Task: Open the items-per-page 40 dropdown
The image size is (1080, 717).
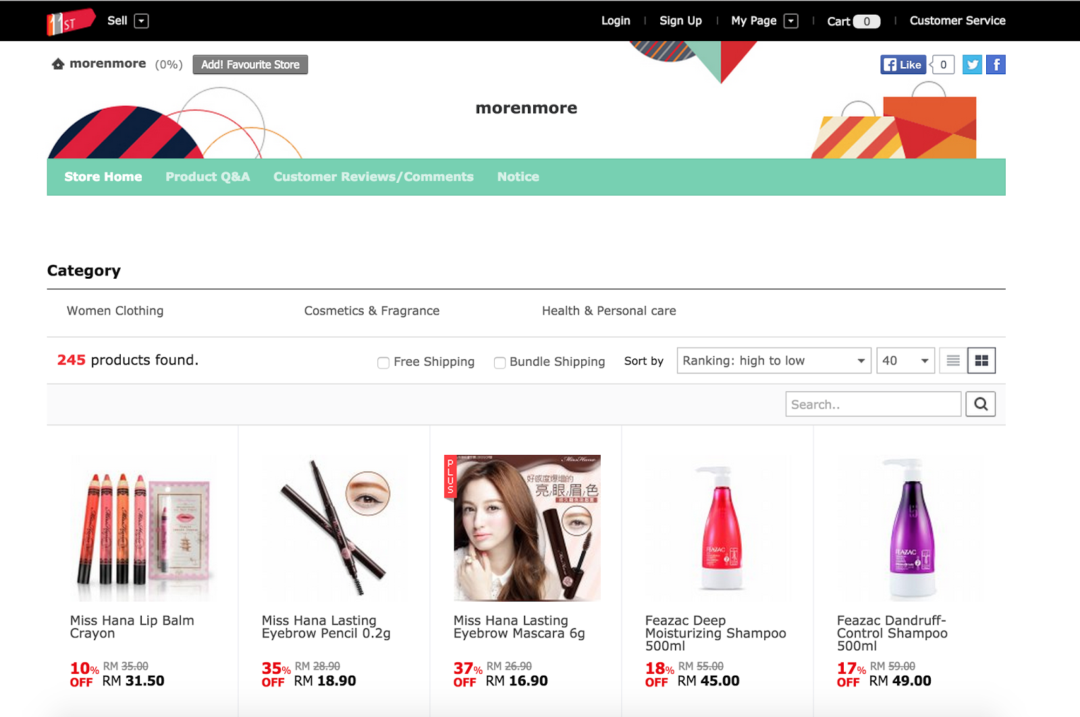Action: tap(906, 361)
